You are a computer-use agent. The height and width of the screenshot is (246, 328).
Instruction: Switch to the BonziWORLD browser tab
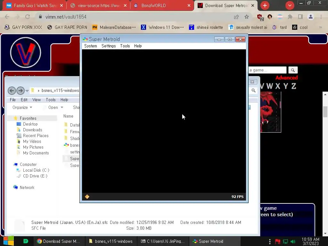pos(162,6)
